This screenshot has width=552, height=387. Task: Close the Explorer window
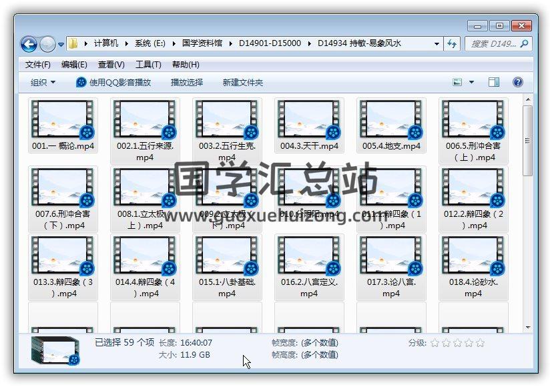pyautogui.click(x=521, y=25)
